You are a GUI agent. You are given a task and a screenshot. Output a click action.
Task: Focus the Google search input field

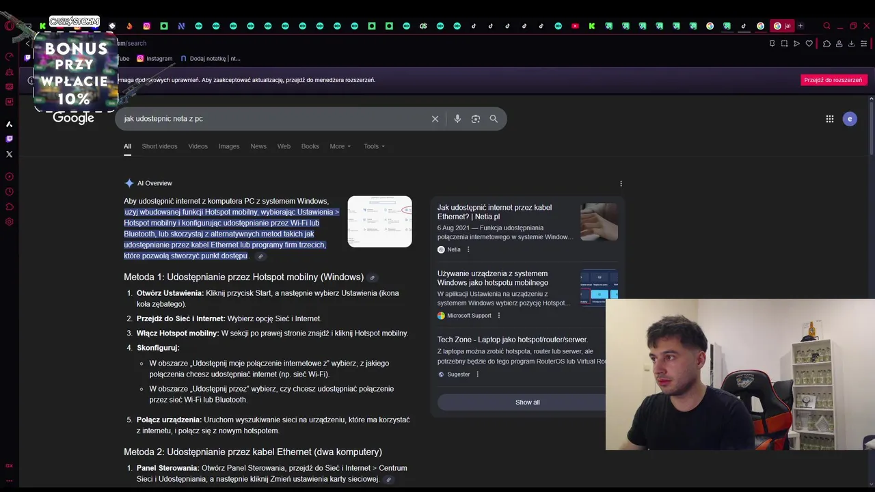pyautogui.click(x=273, y=119)
